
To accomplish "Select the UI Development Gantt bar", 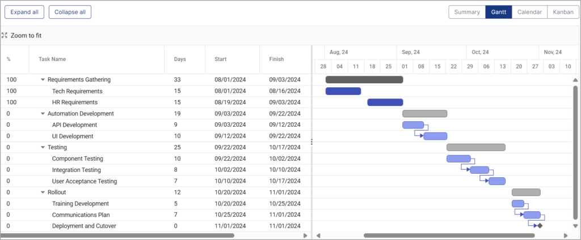I will (x=435, y=136).
